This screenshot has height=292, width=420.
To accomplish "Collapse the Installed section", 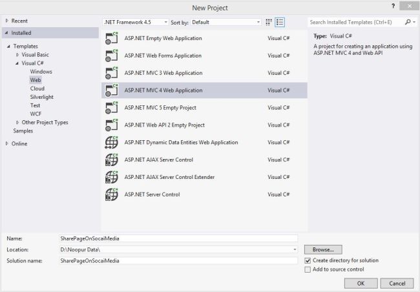I will (6, 33).
